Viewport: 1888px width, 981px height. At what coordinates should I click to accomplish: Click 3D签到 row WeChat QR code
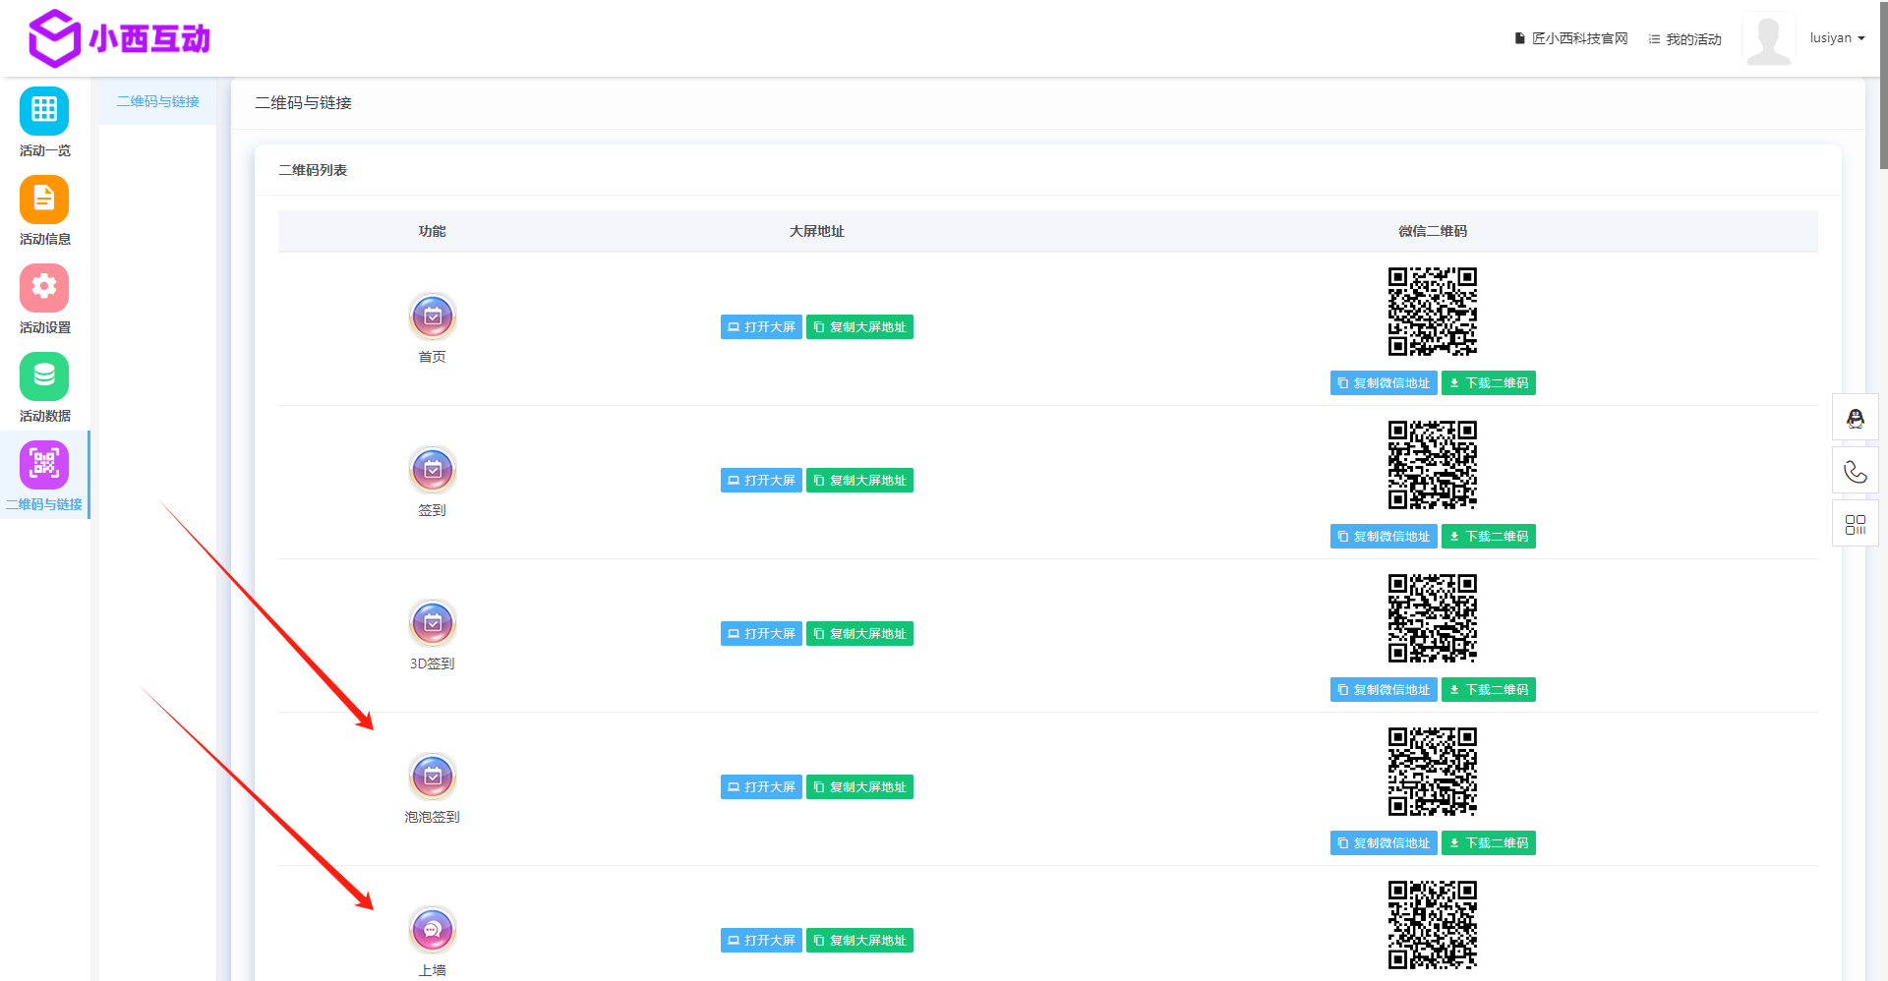click(x=1433, y=618)
